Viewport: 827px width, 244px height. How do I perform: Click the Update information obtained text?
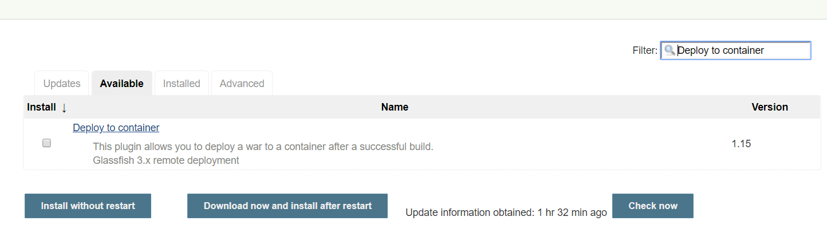[506, 212]
